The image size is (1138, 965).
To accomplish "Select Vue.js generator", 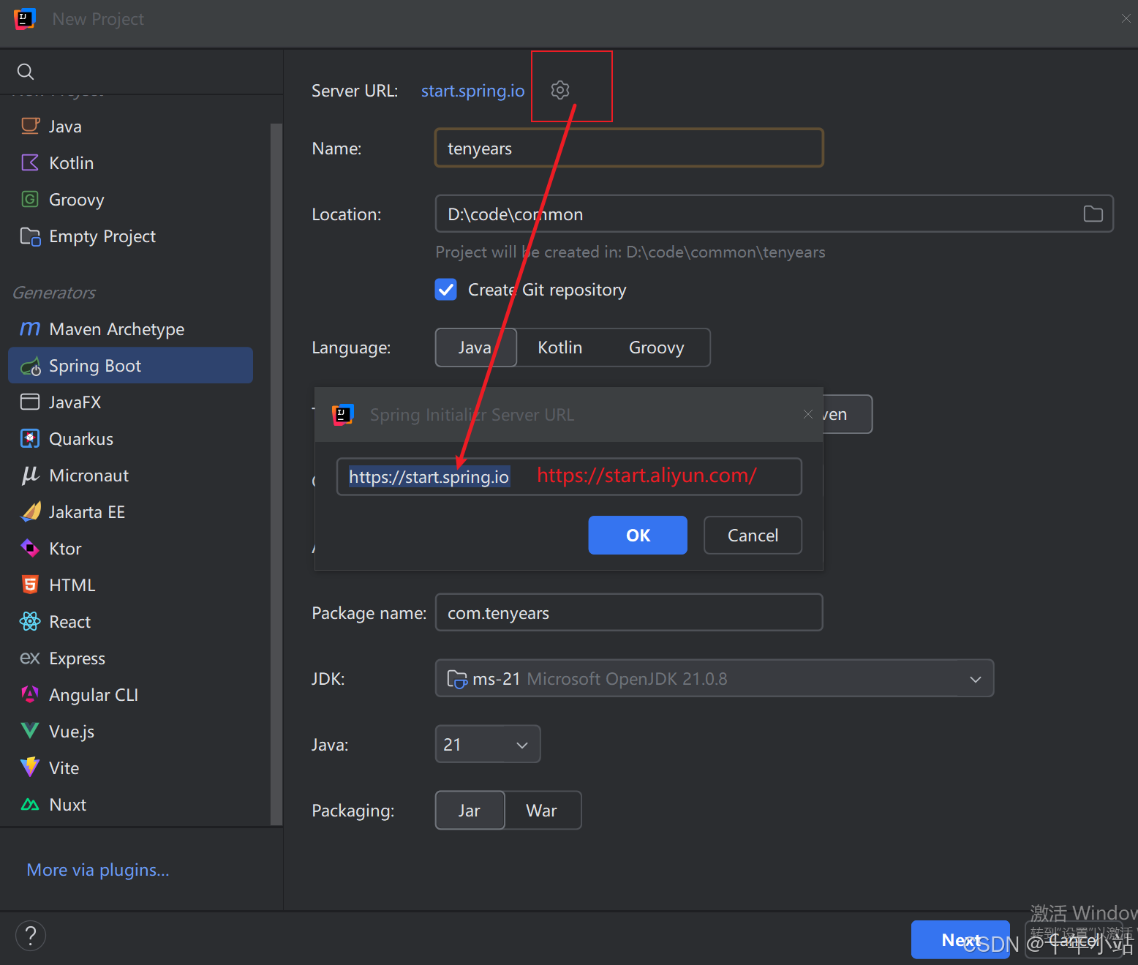I will point(130,731).
